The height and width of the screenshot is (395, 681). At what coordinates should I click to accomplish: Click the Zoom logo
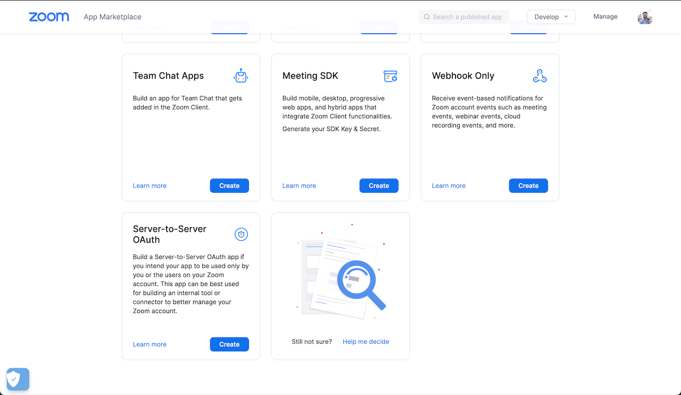pyautogui.click(x=49, y=17)
